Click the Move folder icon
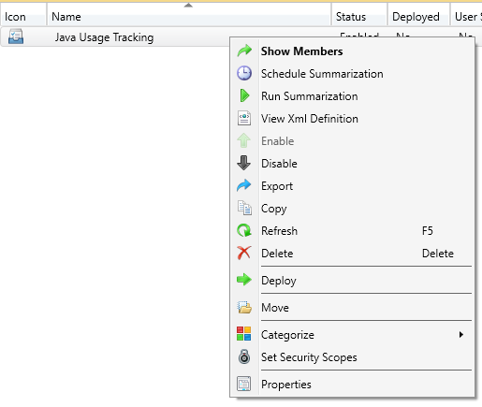Screen dimensions: 482x407 (x=244, y=307)
